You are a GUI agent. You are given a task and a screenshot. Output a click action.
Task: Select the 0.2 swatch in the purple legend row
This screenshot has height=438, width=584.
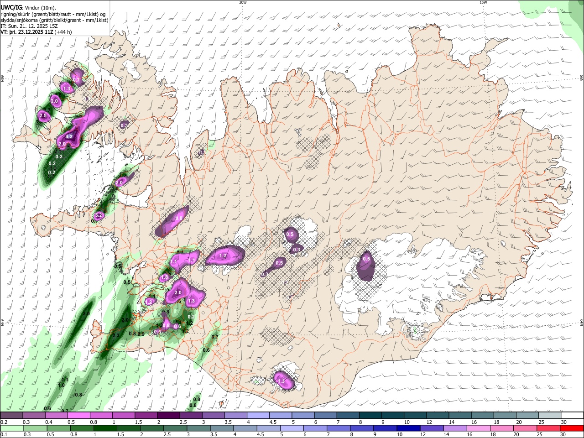tap(11, 415)
